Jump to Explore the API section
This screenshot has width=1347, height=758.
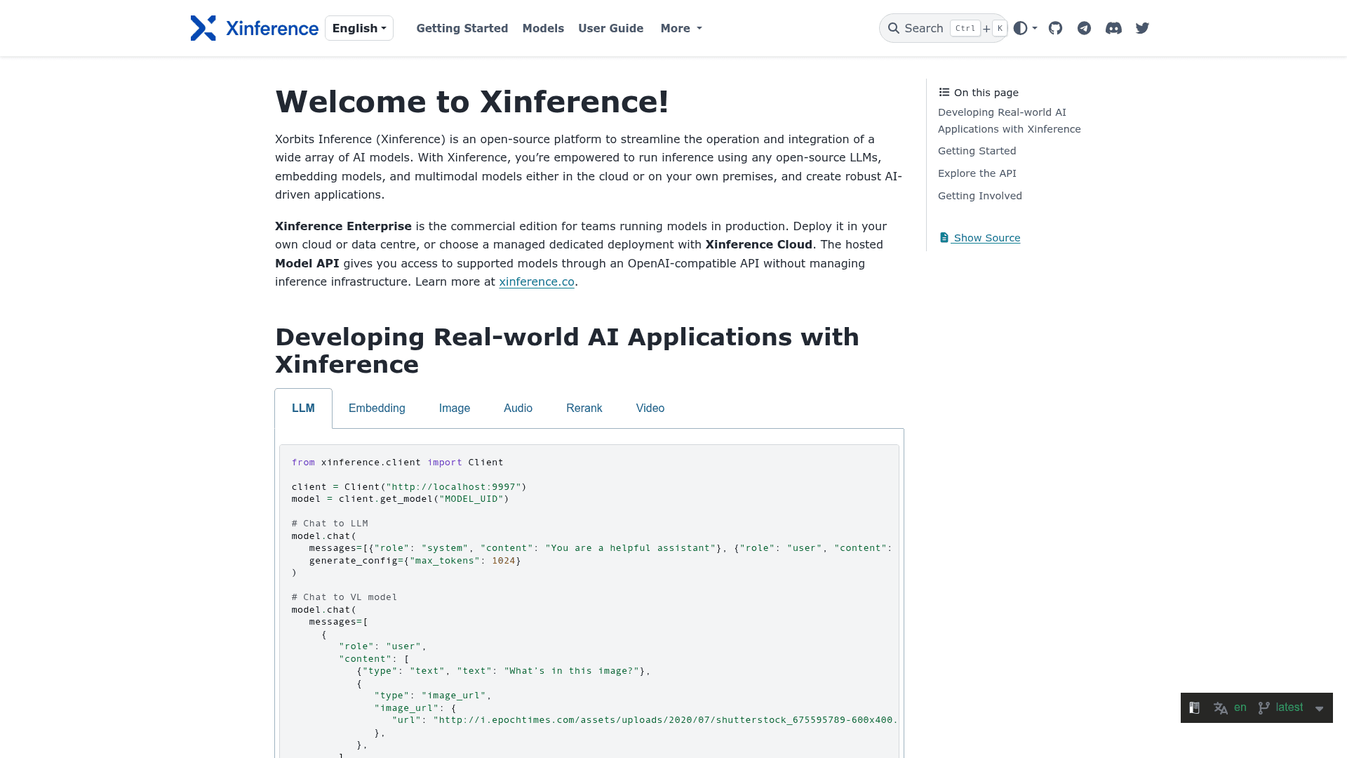coord(977,173)
